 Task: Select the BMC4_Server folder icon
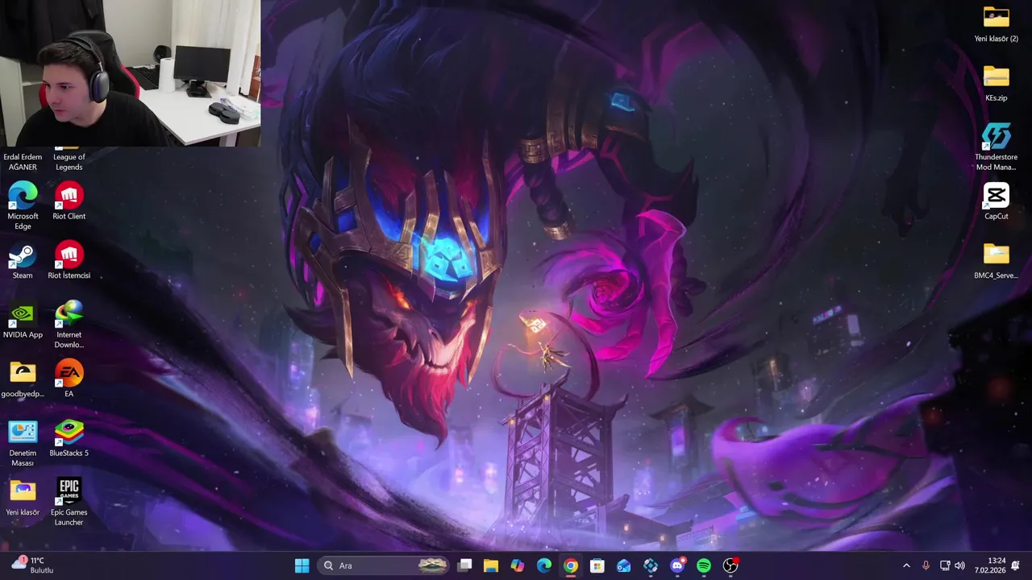click(x=997, y=255)
